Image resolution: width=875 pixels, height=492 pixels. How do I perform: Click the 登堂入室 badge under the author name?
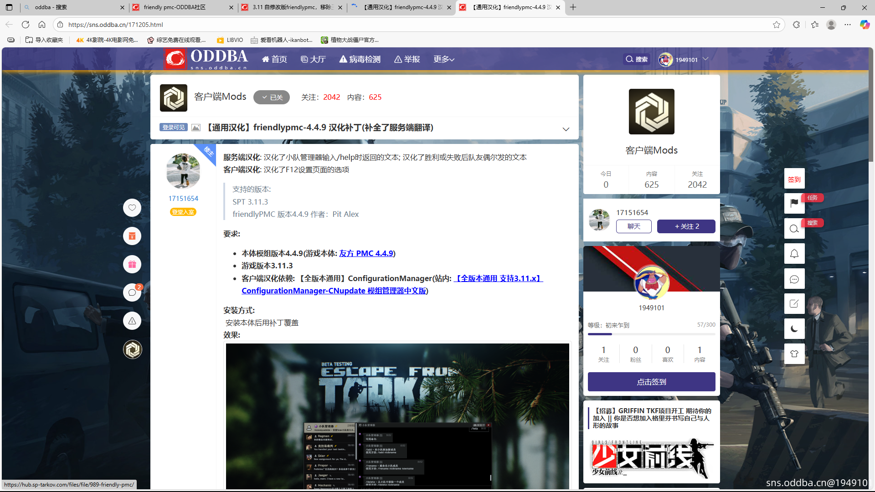pyautogui.click(x=183, y=212)
